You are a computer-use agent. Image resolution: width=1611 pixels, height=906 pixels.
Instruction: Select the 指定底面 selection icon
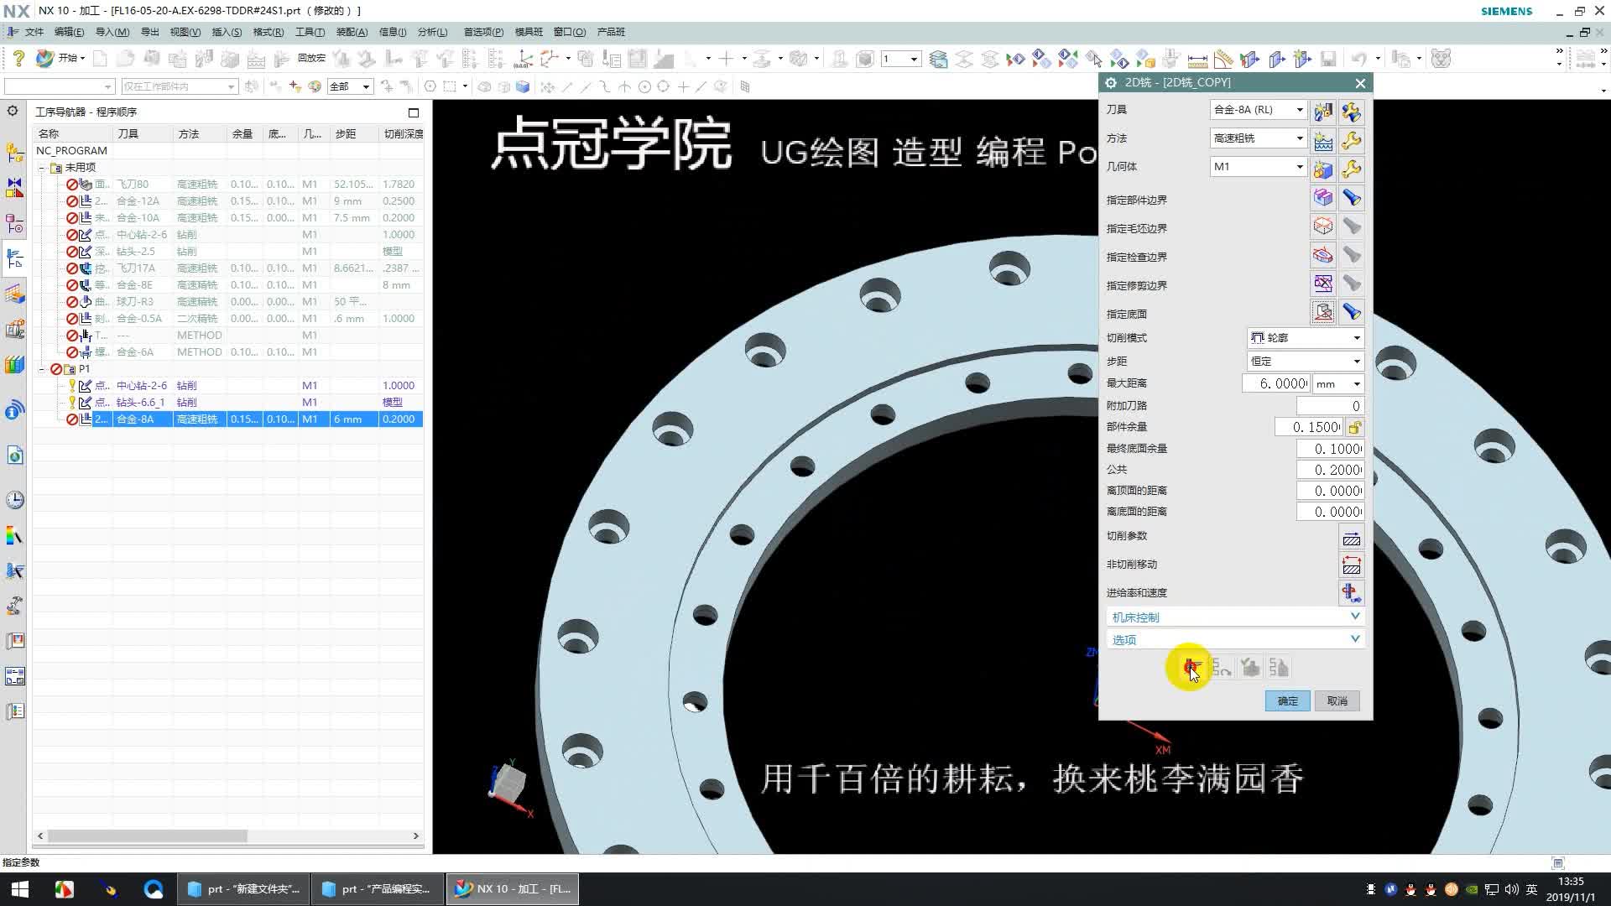pos(1323,311)
